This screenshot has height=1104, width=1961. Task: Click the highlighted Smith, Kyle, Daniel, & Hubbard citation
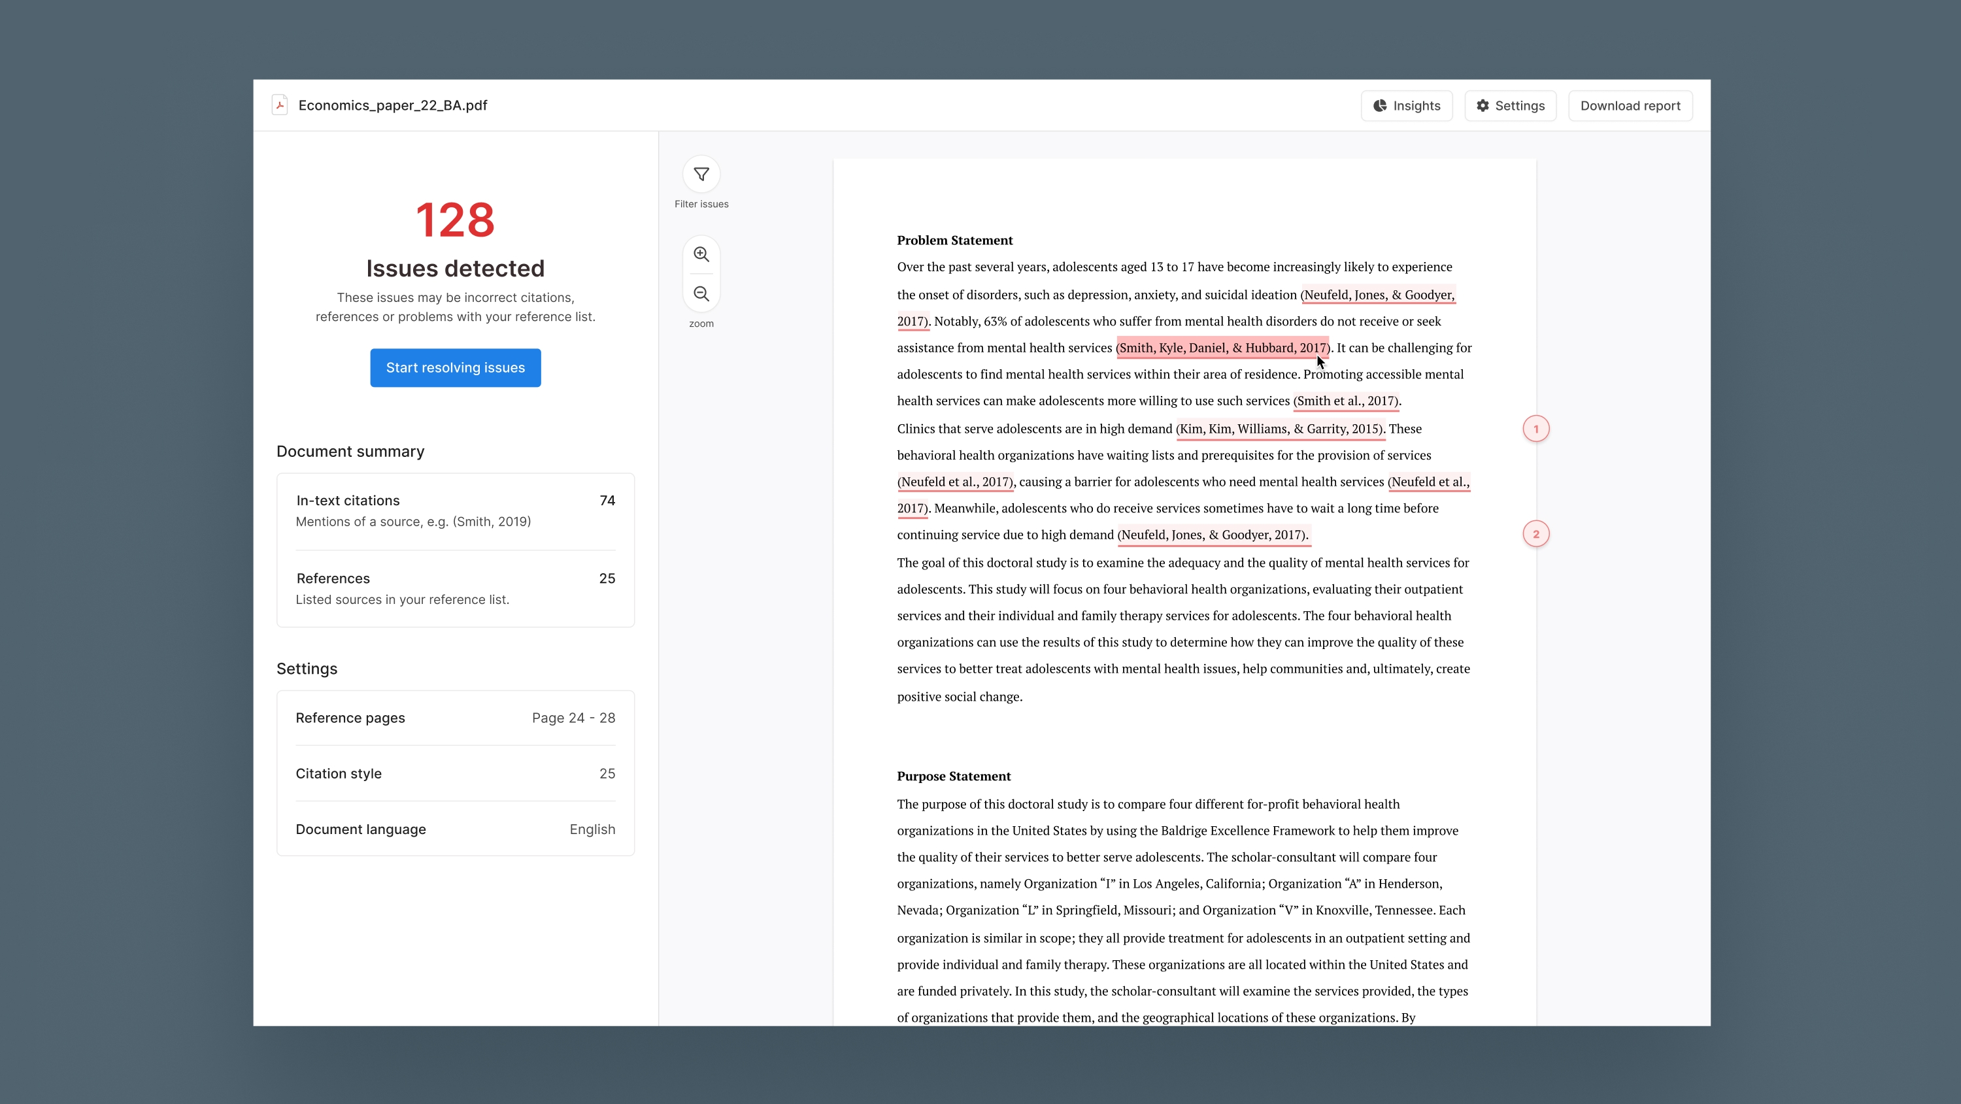pyautogui.click(x=1222, y=348)
